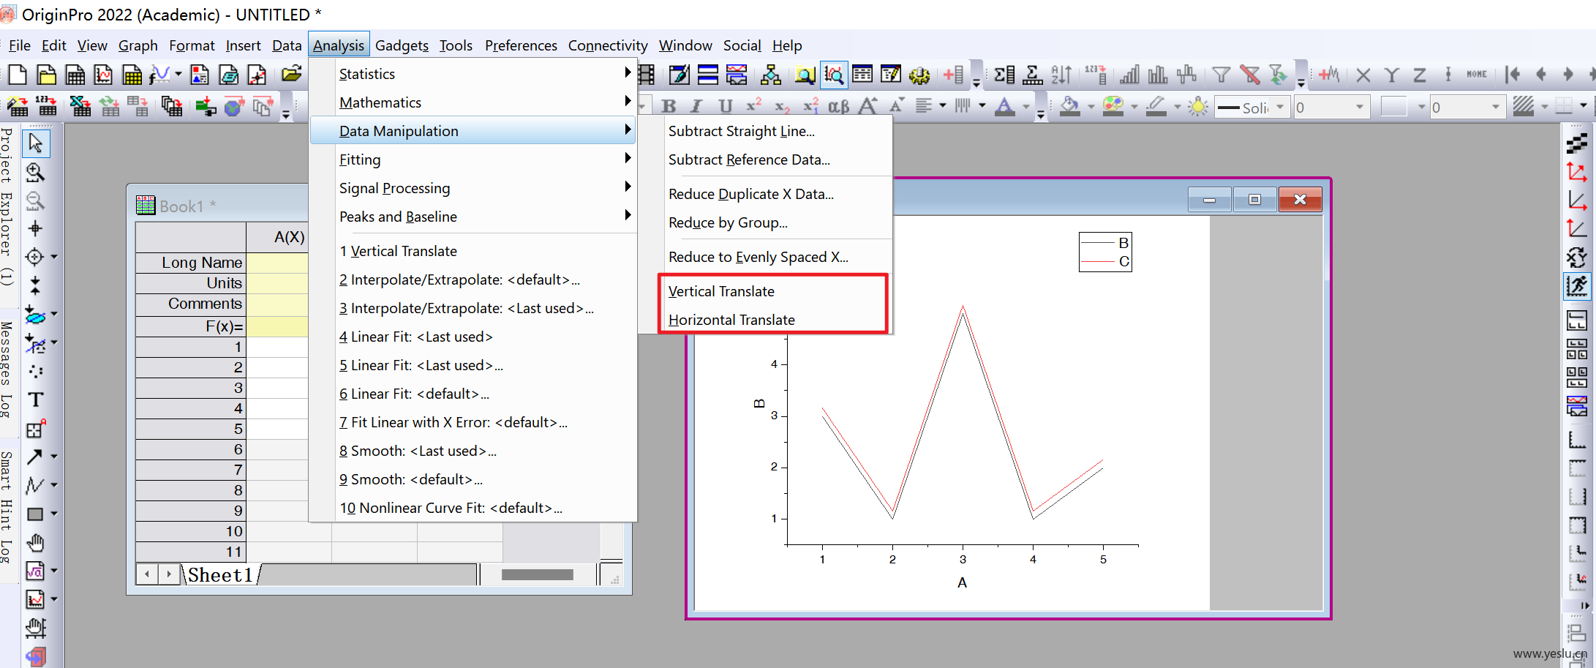1596x668 pixels.
Task: Select Subtract Straight Line menu entry
Action: 741,131
